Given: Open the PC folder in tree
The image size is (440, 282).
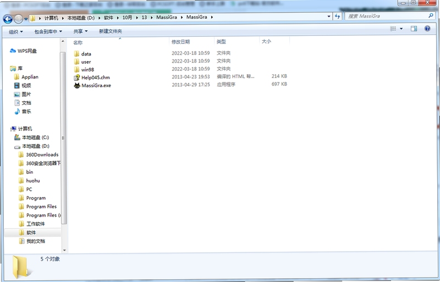Looking at the screenshot, I should [x=25, y=190].
